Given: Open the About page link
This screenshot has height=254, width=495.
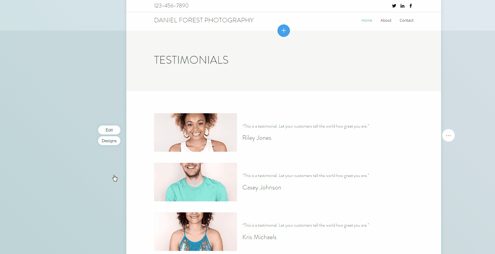Looking at the screenshot, I should 386,20.
